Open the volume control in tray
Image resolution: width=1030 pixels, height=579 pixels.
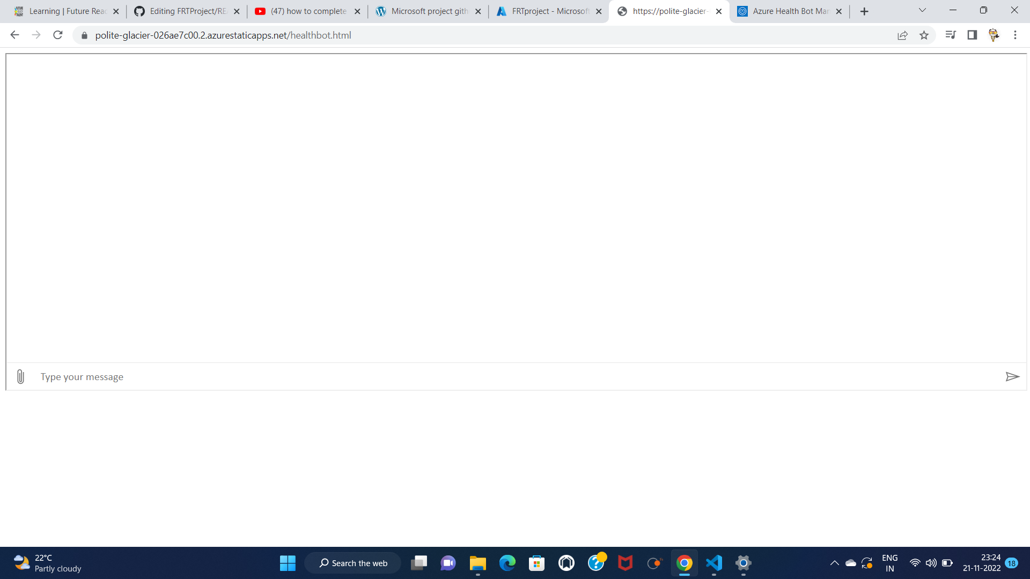click(931, 563)
